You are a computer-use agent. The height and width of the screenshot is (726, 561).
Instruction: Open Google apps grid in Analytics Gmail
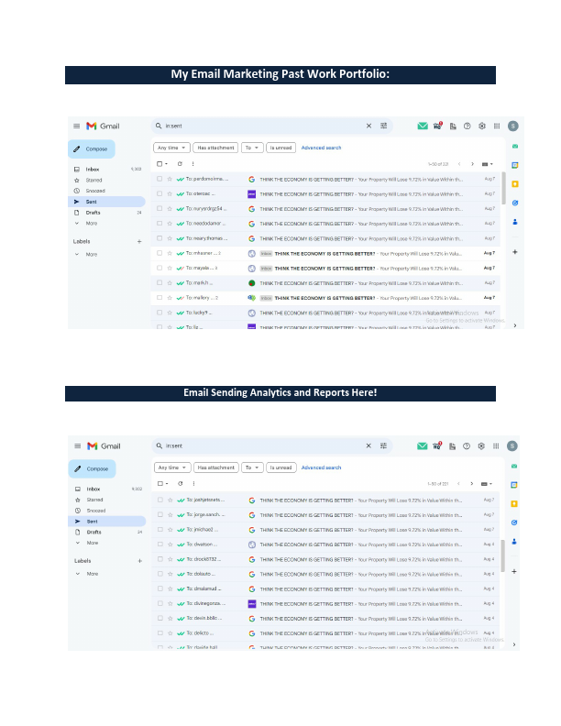tap(496, 445)
